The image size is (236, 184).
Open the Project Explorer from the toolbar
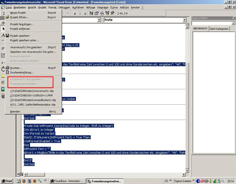coord(91,13)
